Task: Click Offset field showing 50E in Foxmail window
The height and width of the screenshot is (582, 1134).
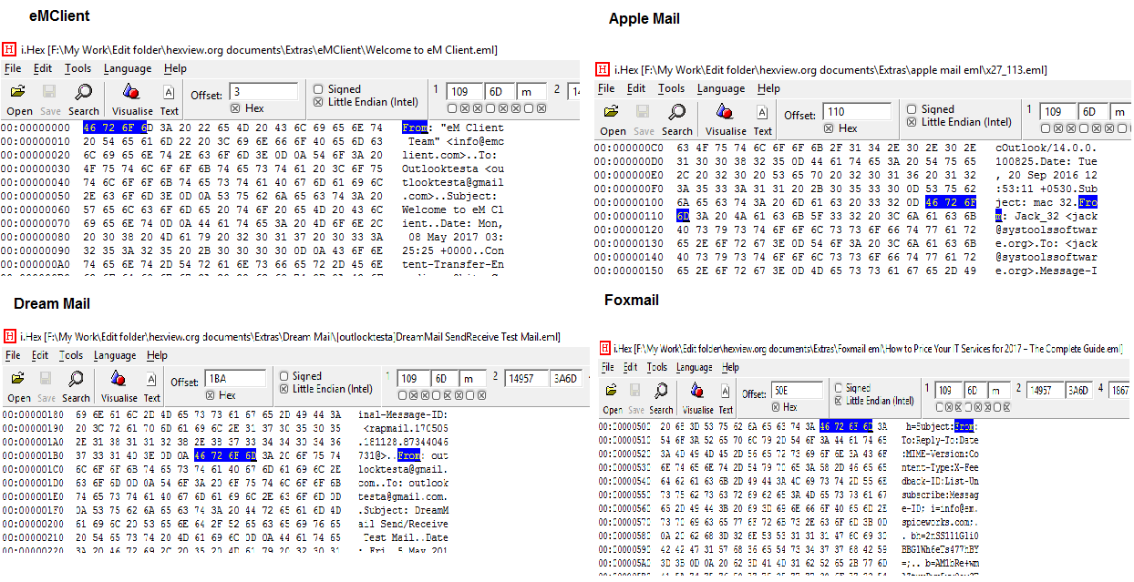Action: pyautogui.click(x=797, y=390)
